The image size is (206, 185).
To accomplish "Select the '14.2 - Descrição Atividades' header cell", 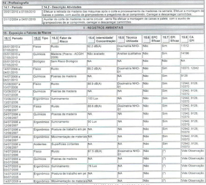I will pyautogui.click(x=123, y=7).
